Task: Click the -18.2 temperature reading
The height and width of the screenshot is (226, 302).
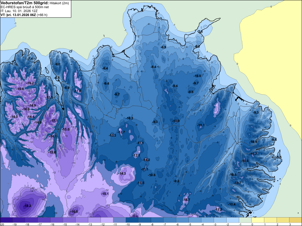Action: [27, 206]
